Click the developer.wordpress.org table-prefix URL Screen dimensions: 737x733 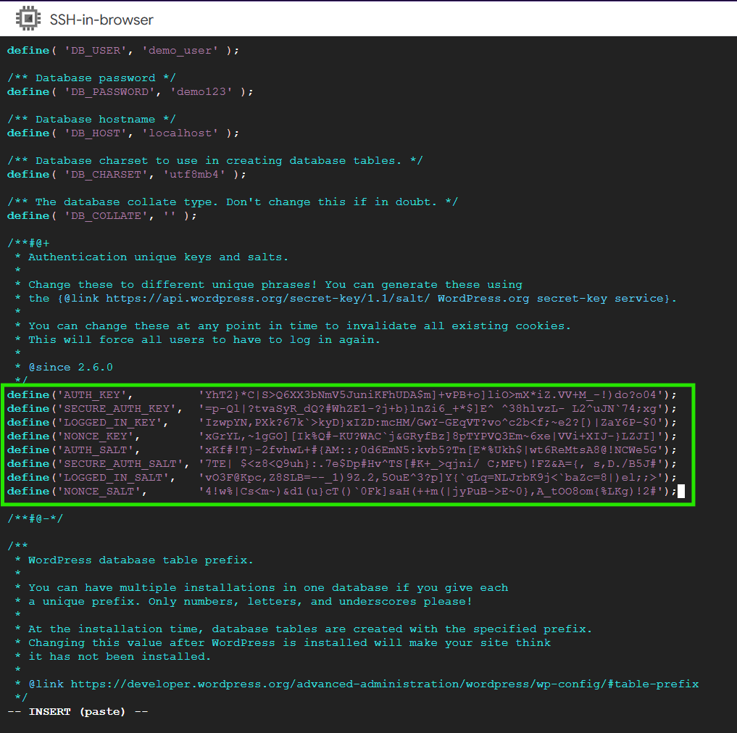385,684
